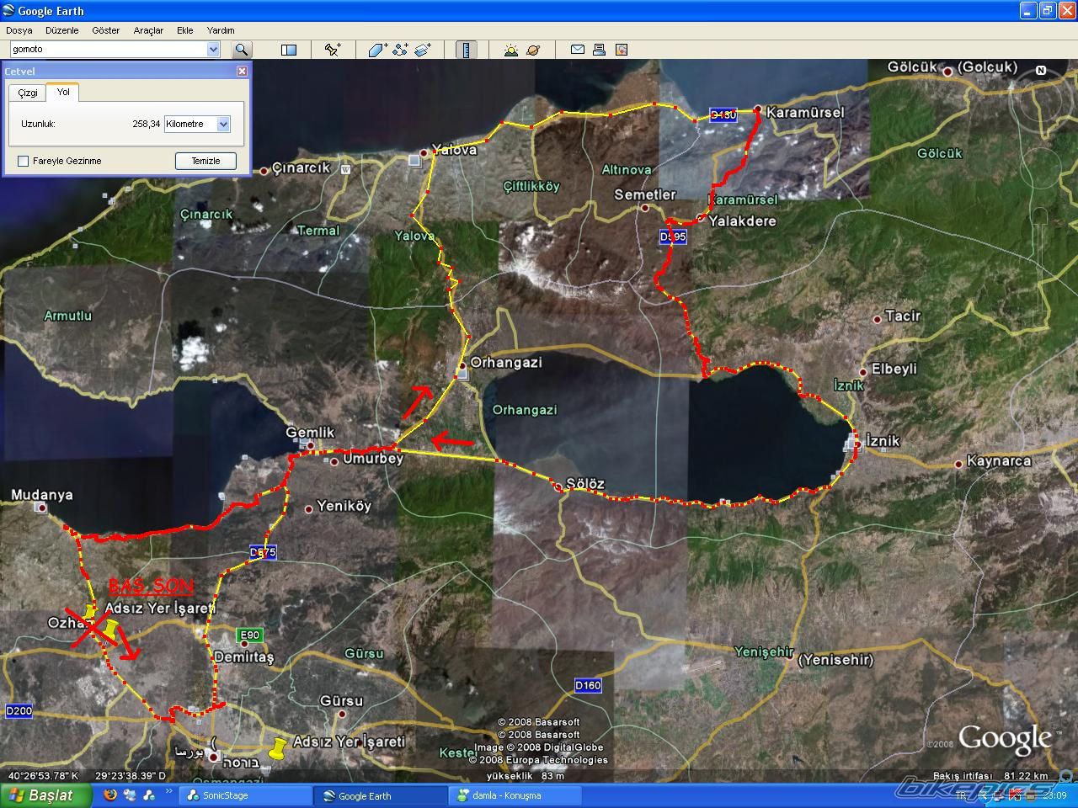1078x808 pixels.
Task: Open the Yardım menu
Action: pyautogui.click(x=221, y=30)
